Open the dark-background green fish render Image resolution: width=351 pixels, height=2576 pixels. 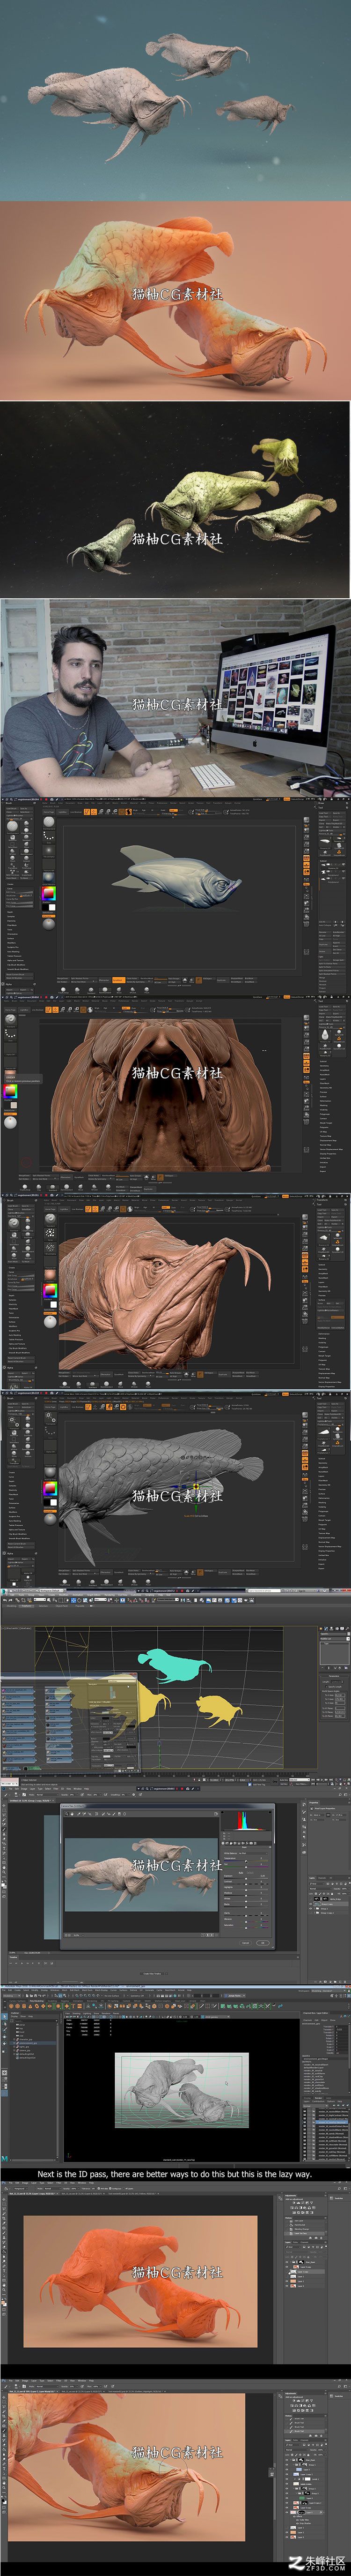tap(175, 499)
